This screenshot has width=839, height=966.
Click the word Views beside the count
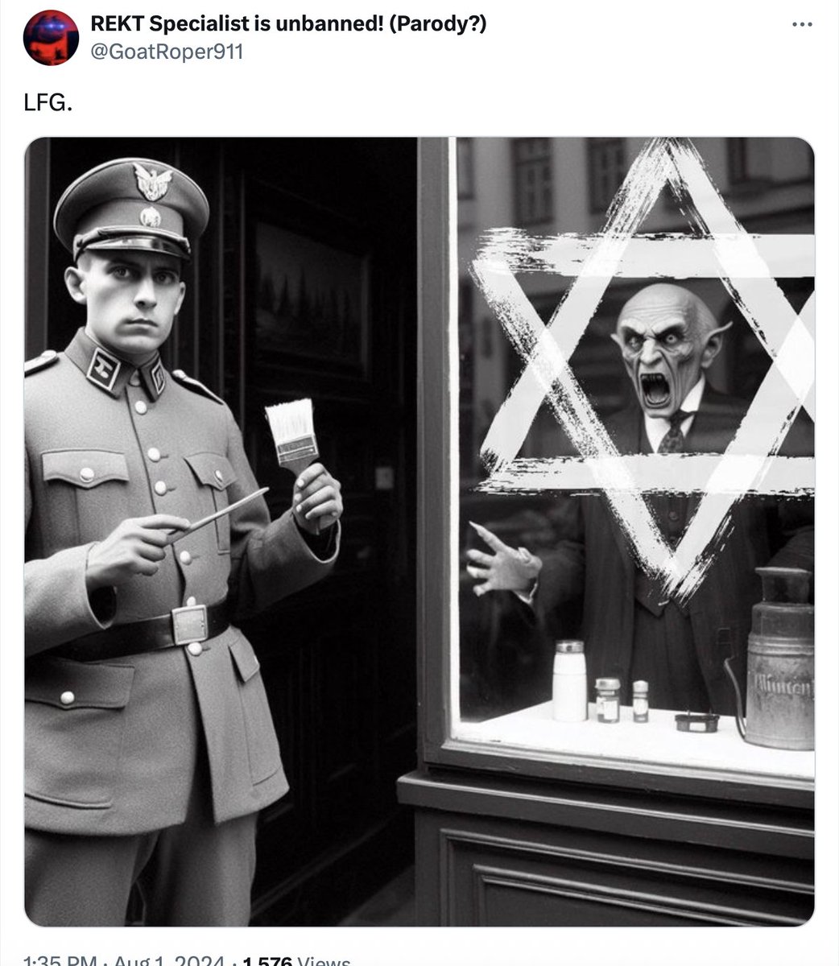[324, 961]
